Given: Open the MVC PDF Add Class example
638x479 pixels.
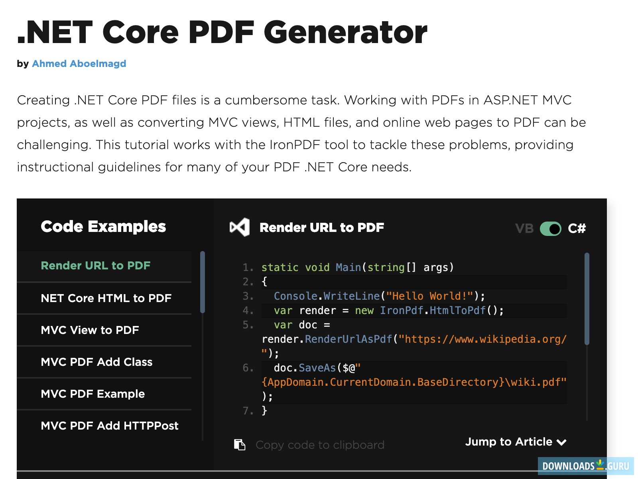Looking at the screenshot, I should (96, 362).
